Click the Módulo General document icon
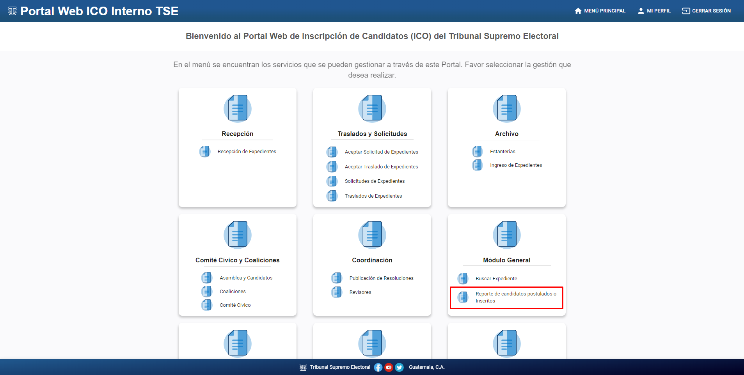 pyautogui.click(x=506, y=235)
